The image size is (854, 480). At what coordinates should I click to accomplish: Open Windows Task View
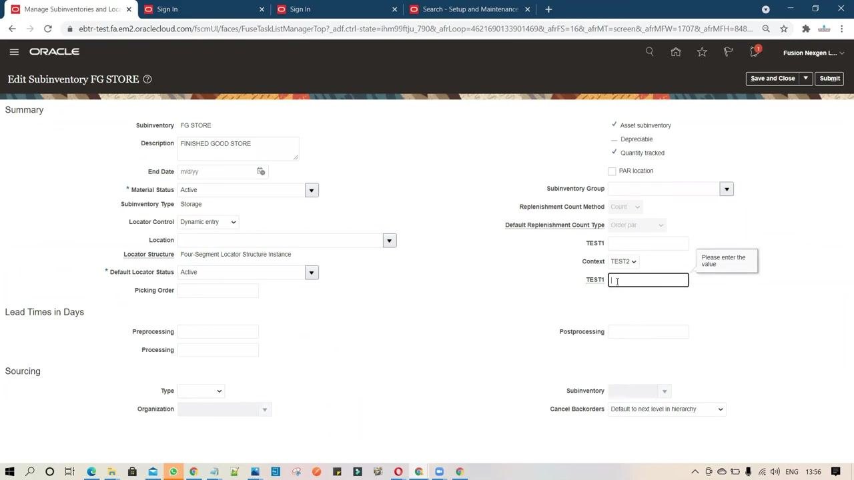69,471
